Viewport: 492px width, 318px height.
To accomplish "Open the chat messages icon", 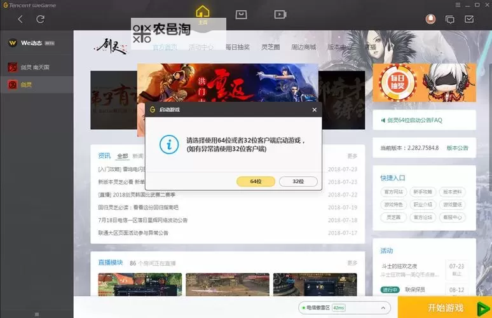I will pos(449,20).
